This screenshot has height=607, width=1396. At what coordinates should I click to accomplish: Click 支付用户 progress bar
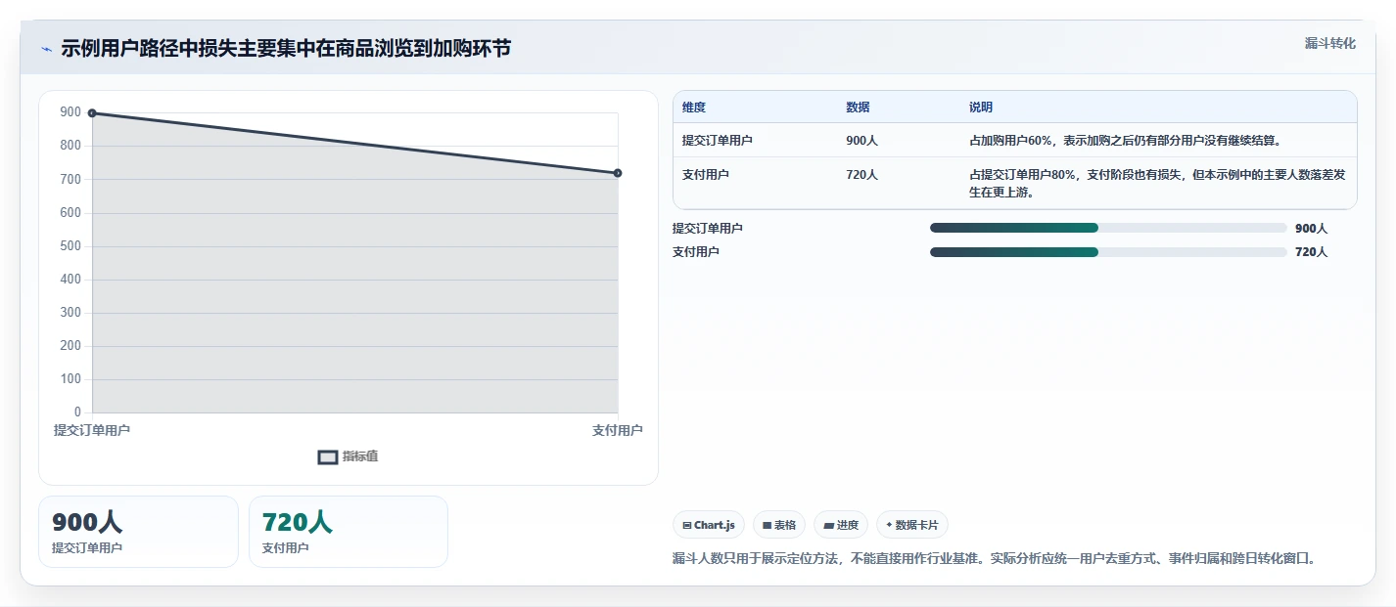pos(1108,252)
